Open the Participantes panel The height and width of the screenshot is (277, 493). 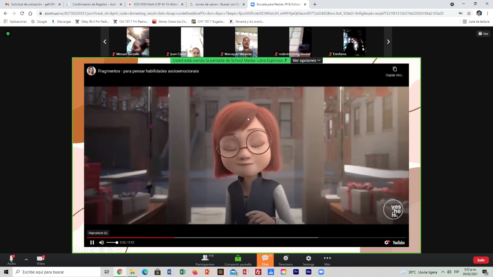(205, 260)
